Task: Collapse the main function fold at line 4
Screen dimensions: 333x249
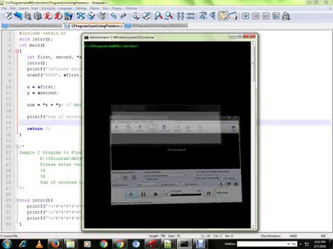Action: click(17, 51)
